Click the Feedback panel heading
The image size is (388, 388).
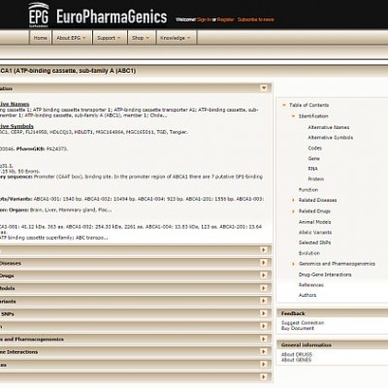pos(293,313)
